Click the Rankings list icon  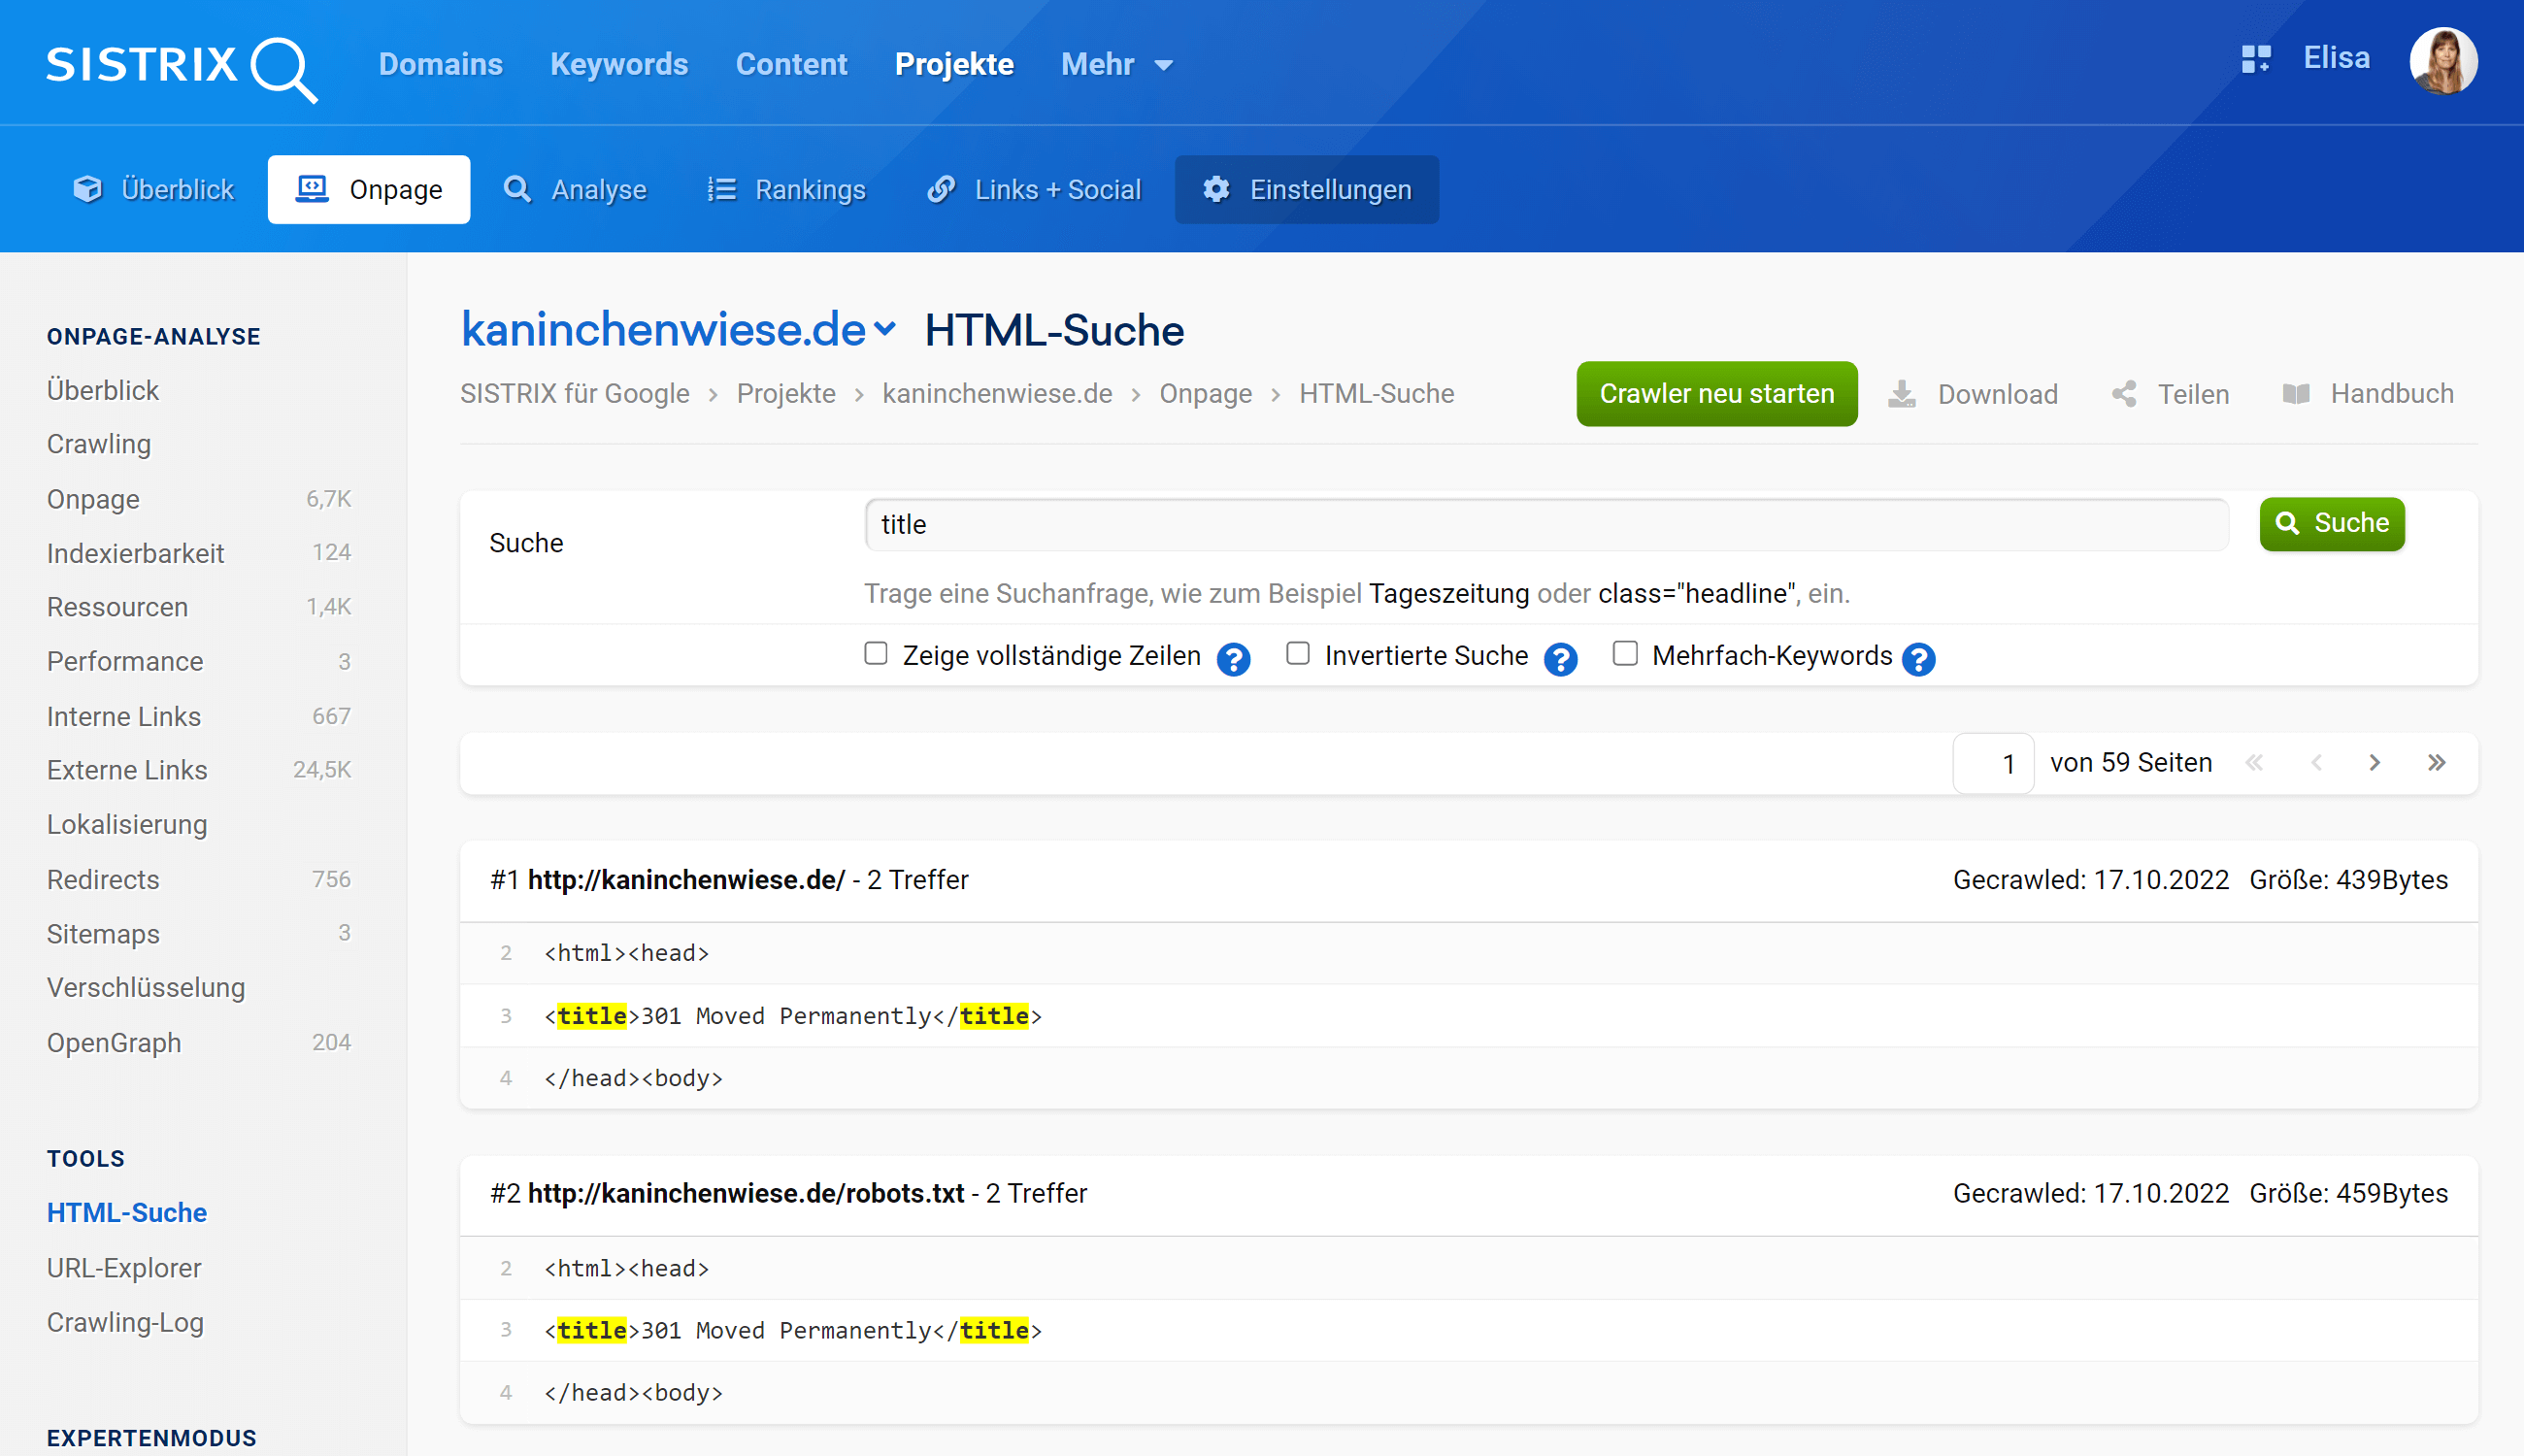tap(722, 189)
